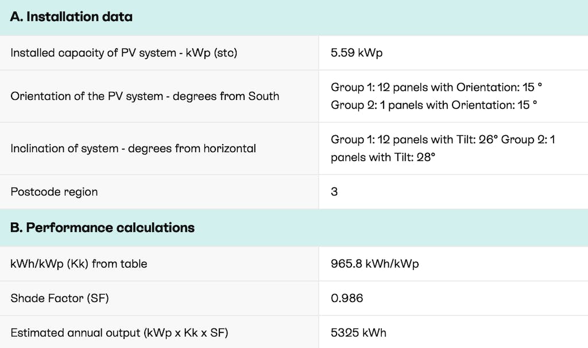Click the Group 2 orientation 15° line
Viewport: 588px width, 348px height.
434,105
